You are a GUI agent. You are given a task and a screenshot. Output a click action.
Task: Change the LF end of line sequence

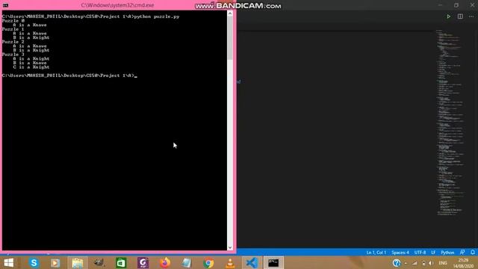(433, 253)
